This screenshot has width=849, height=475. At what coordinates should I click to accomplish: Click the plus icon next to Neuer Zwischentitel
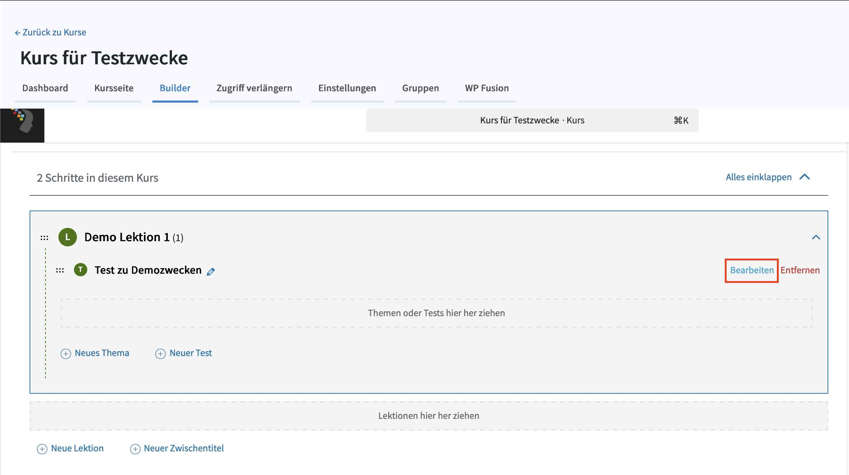pyautogui.click(x=135, y=449)
